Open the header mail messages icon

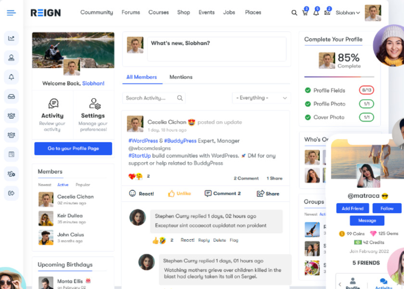click(x=327, y=12)
